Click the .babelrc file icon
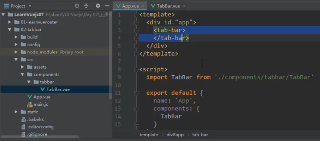 23,119
